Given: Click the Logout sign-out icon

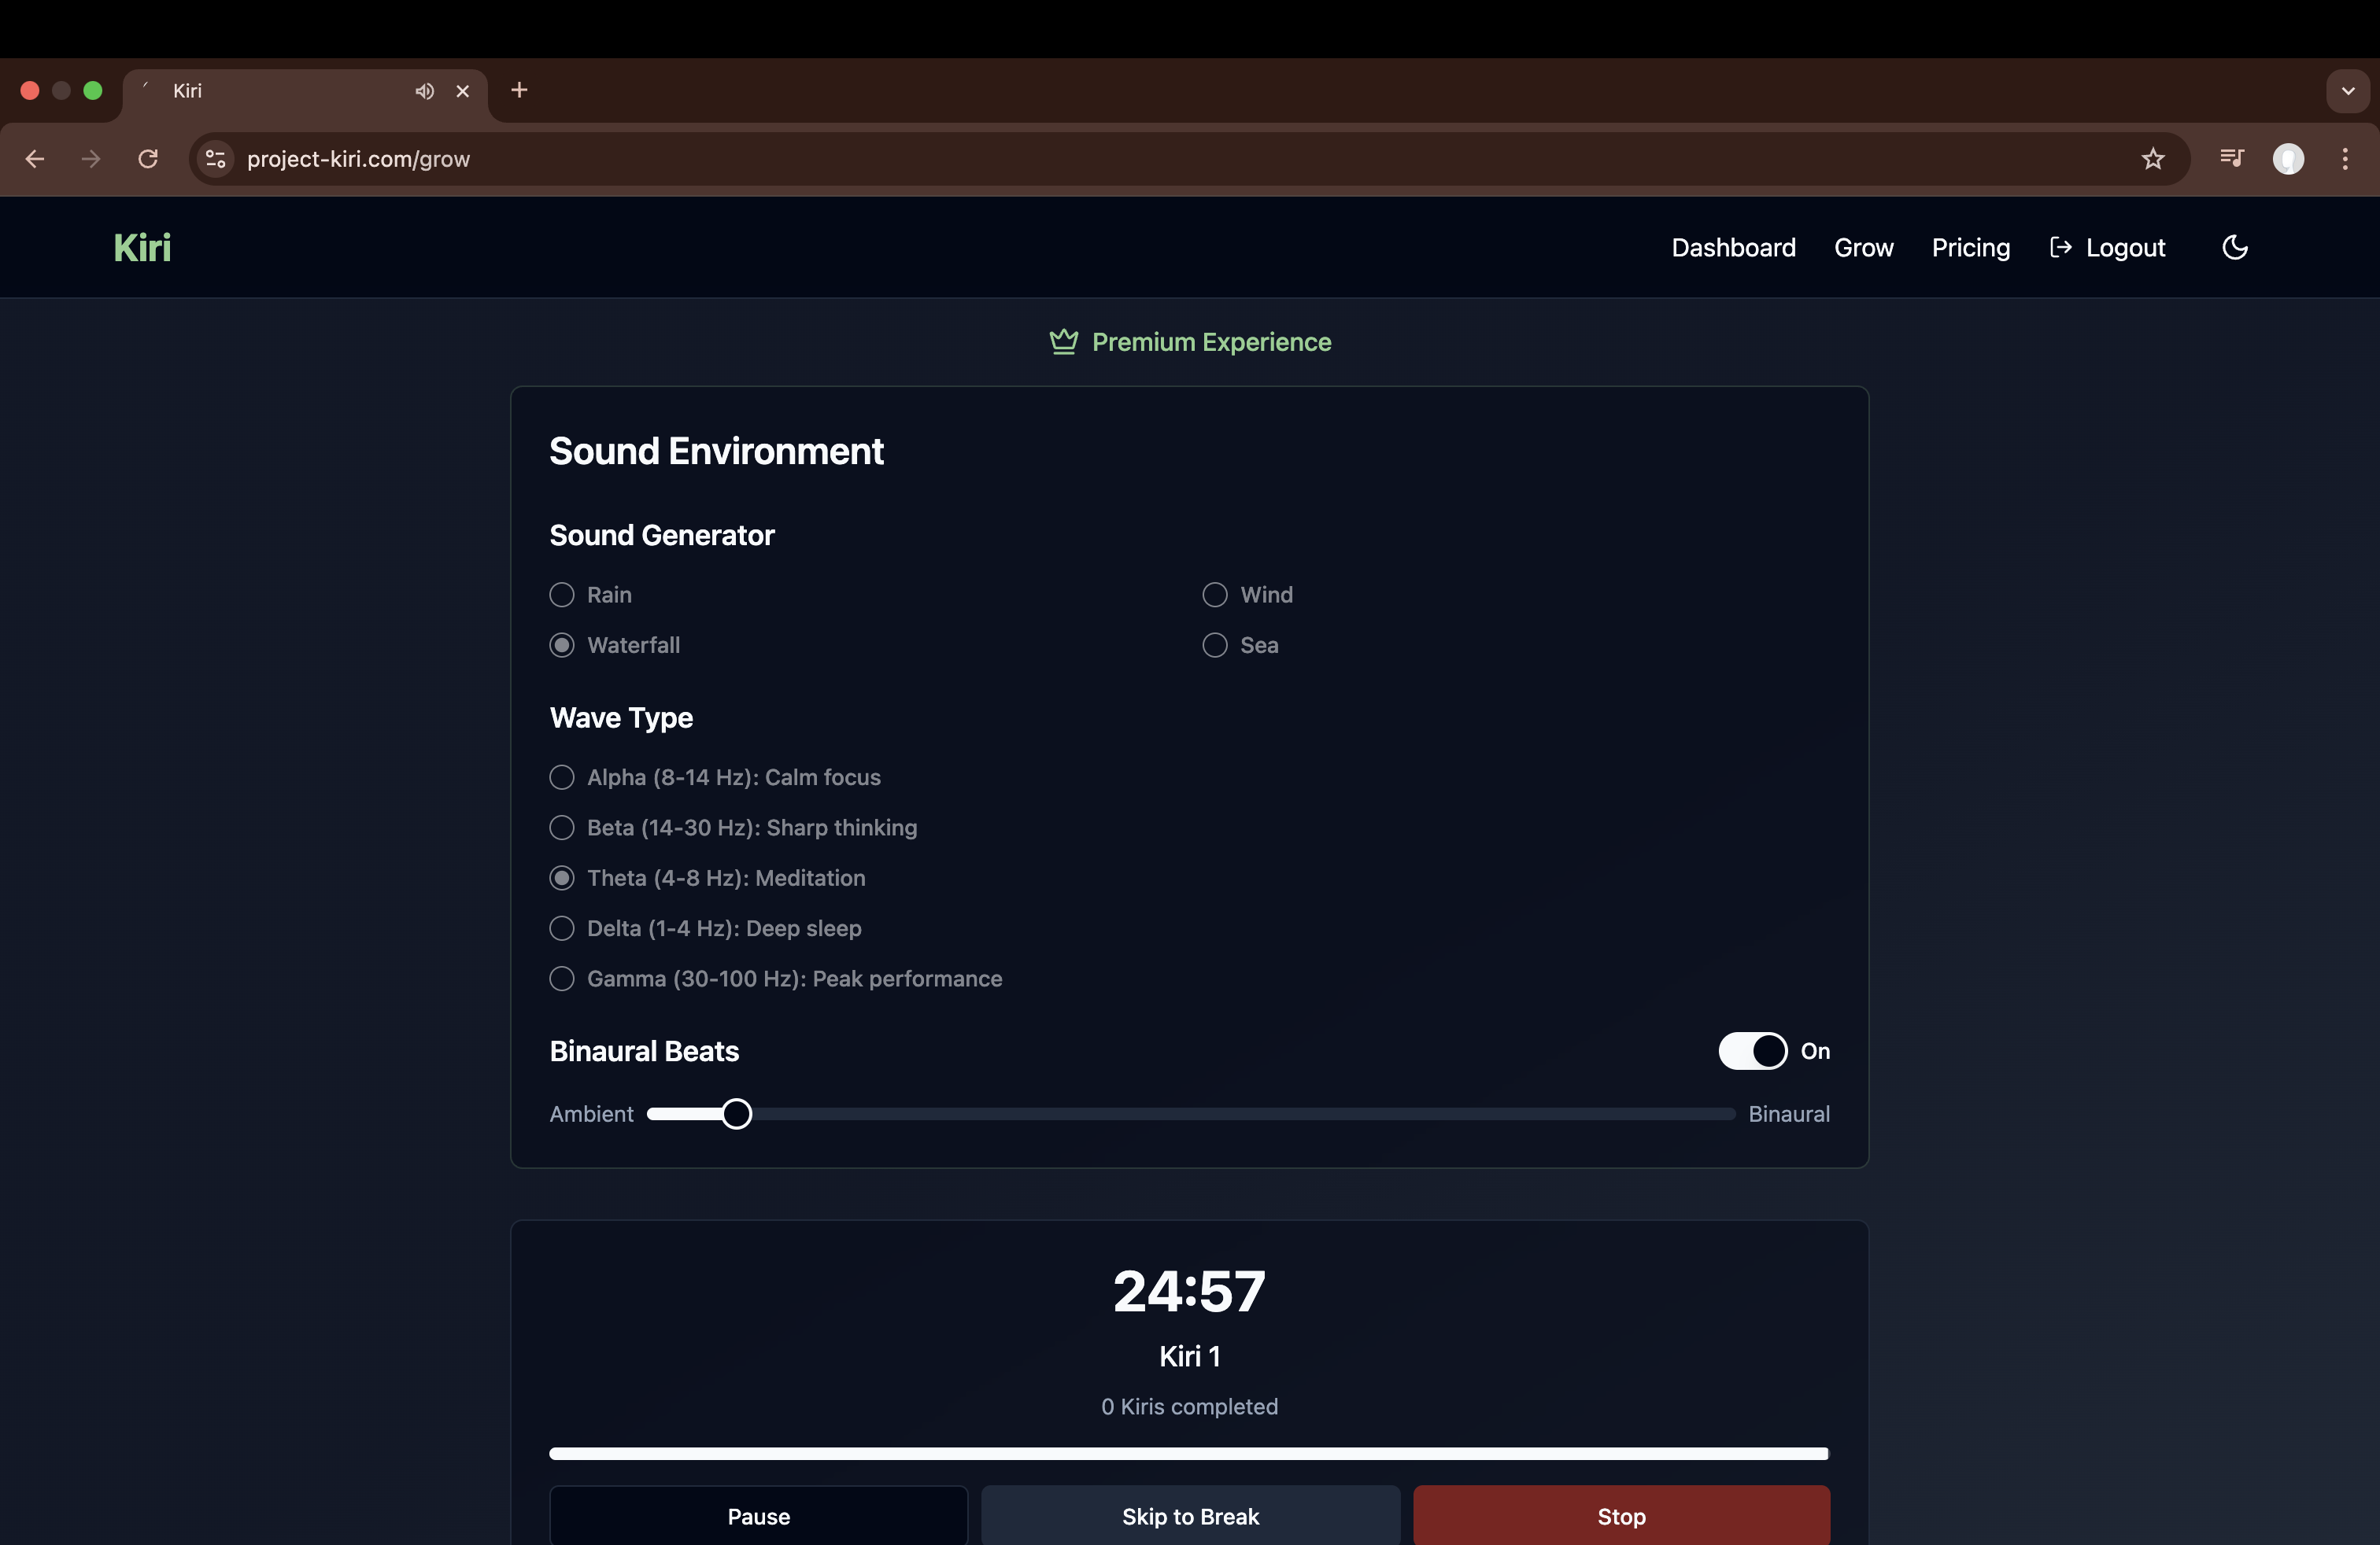Looking at the screenshot, I should pos(2062,247).
